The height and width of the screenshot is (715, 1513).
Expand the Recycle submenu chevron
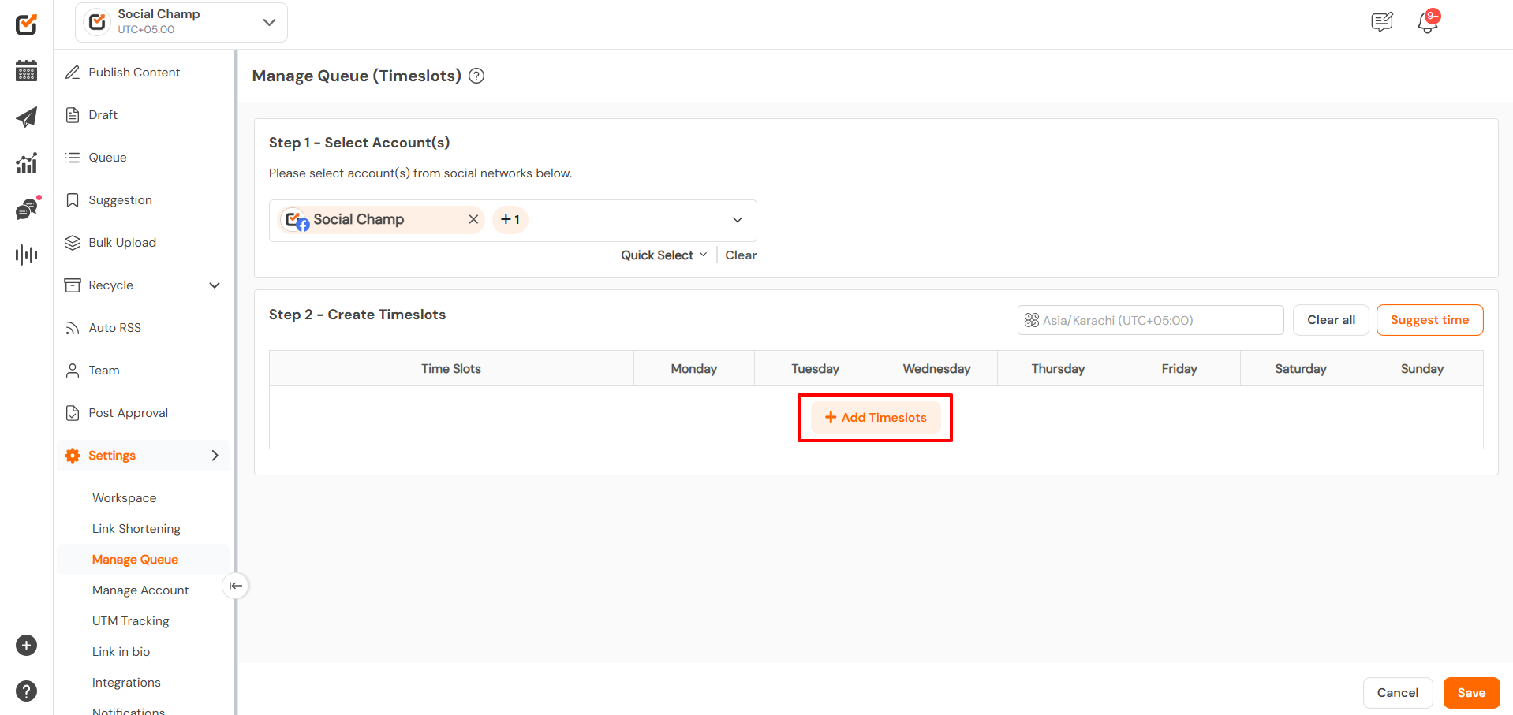click(x=215, y=285)
